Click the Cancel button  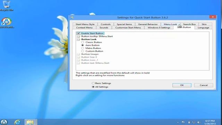204,85
